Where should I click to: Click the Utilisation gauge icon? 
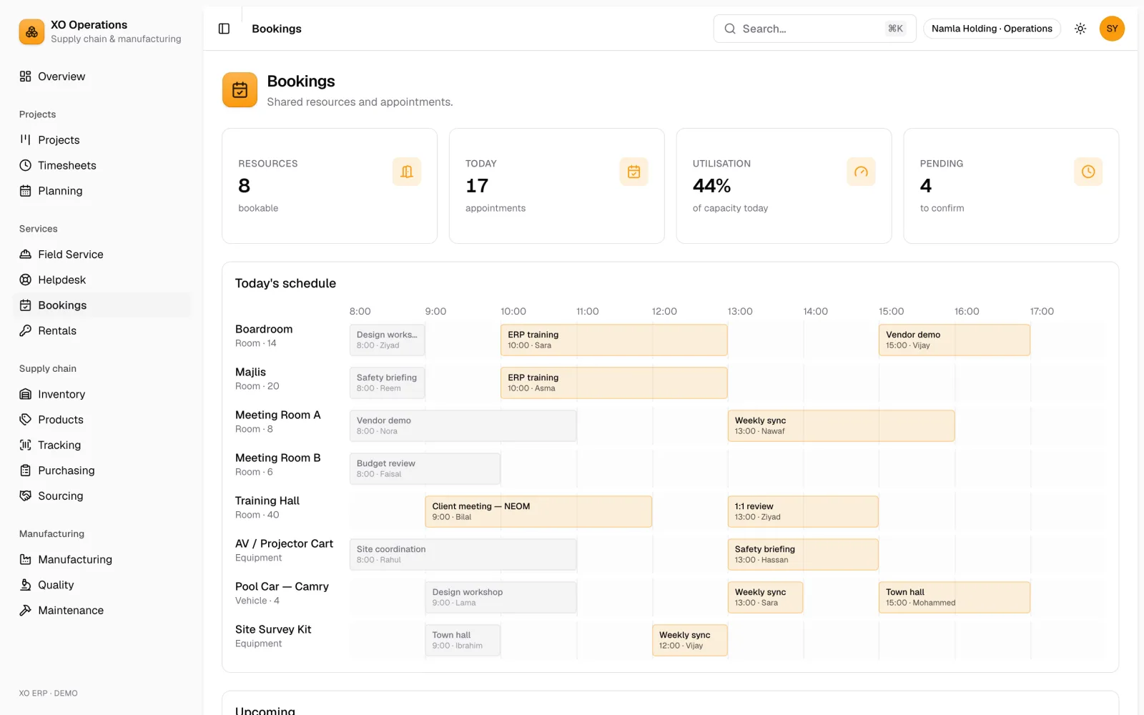coord(861,172)
